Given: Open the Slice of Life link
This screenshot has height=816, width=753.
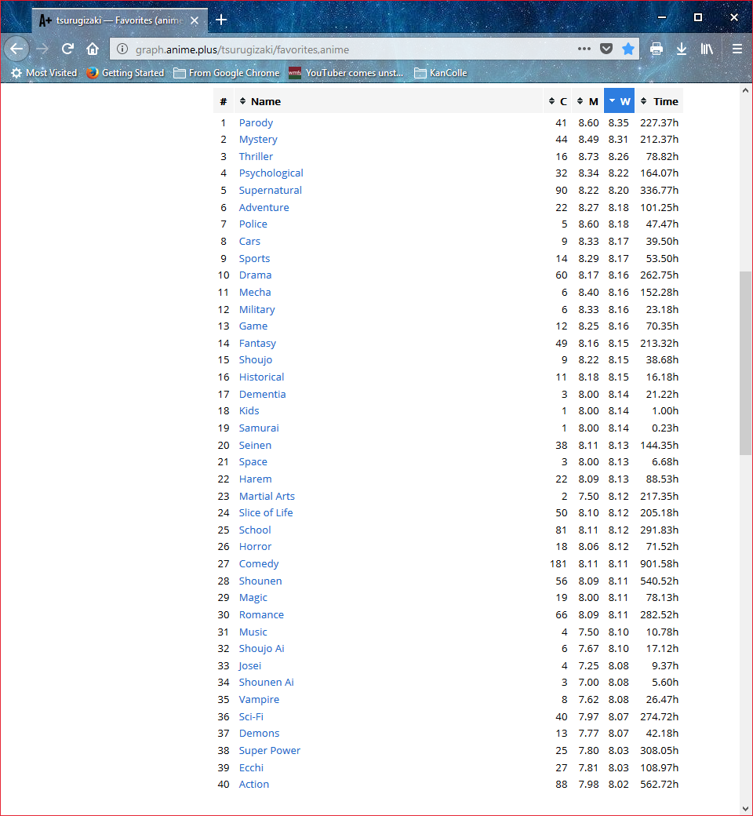Looking at the screenshot, I should [x=266, y=513].
